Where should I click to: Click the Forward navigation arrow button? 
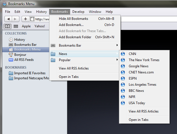15,19
